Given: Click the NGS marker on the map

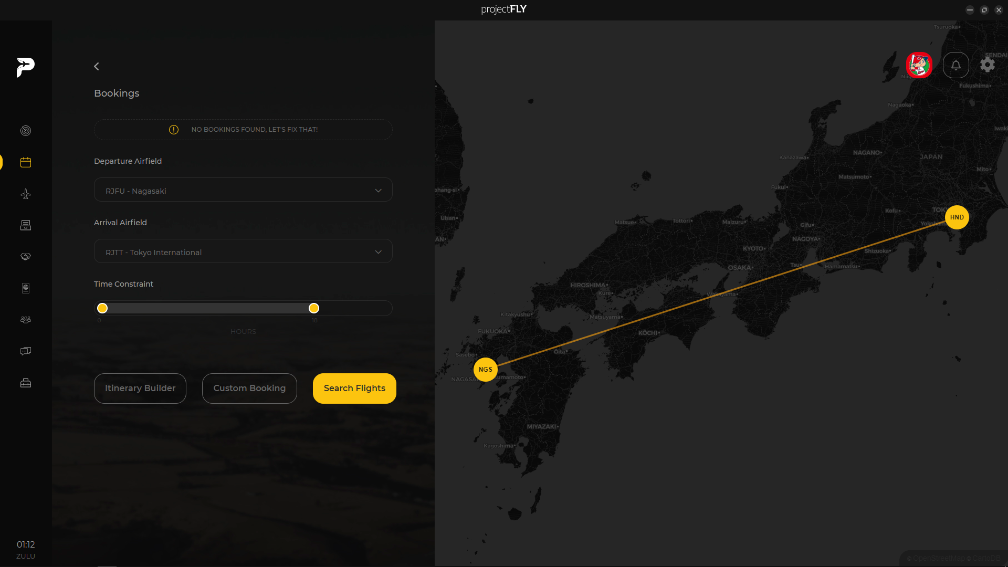Looking at the screenshot, I should click(485, 369).
